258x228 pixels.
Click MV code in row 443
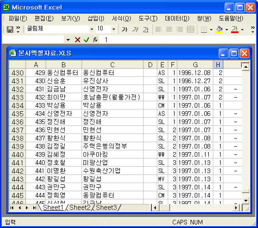(163, 179)
